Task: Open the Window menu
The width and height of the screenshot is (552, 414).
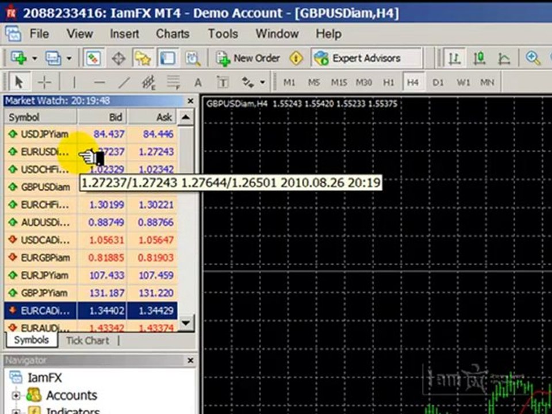Action: click(277, 34)
